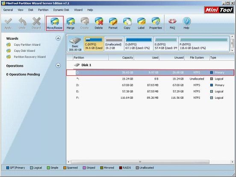
Task: Click the Move/Resize toolbar icon
Action: (x=54, y=24)
